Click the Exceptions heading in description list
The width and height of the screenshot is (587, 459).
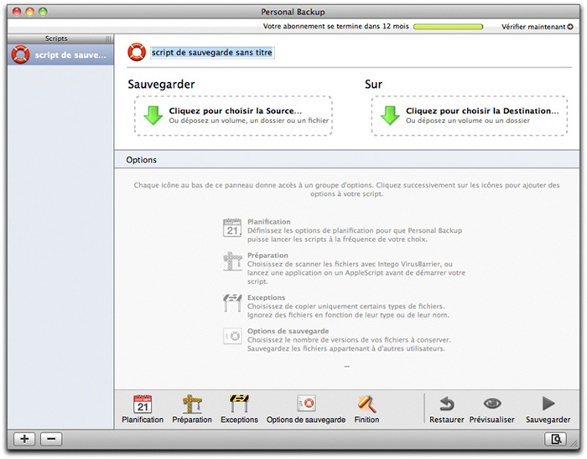[266, 297]
